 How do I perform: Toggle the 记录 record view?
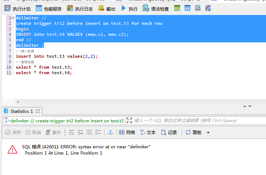point(169,132)
